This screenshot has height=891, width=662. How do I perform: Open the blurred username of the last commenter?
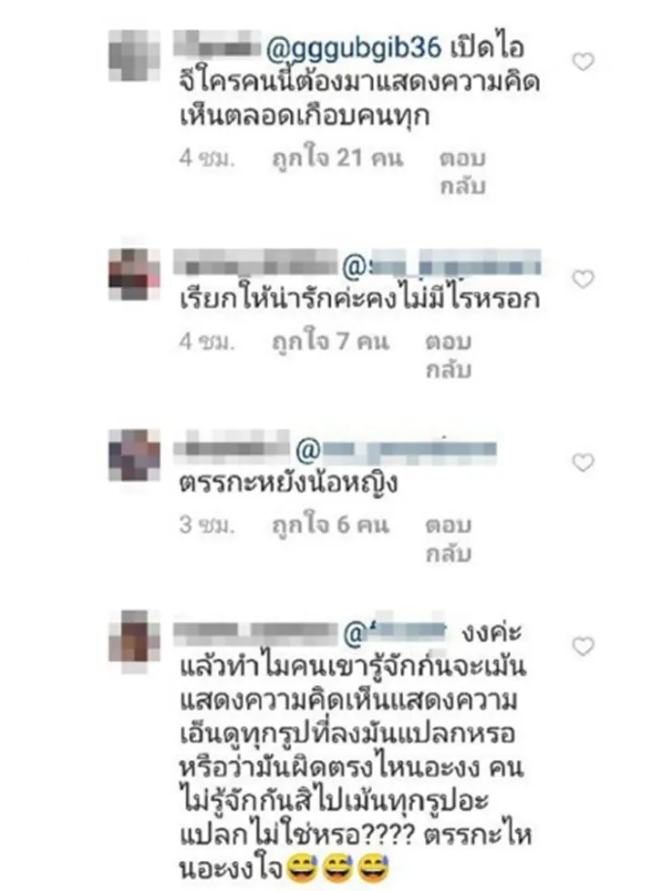click(255, 632)
